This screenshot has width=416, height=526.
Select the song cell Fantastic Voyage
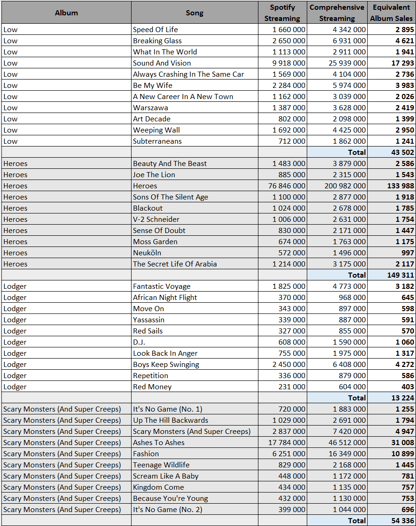(195, 286)
